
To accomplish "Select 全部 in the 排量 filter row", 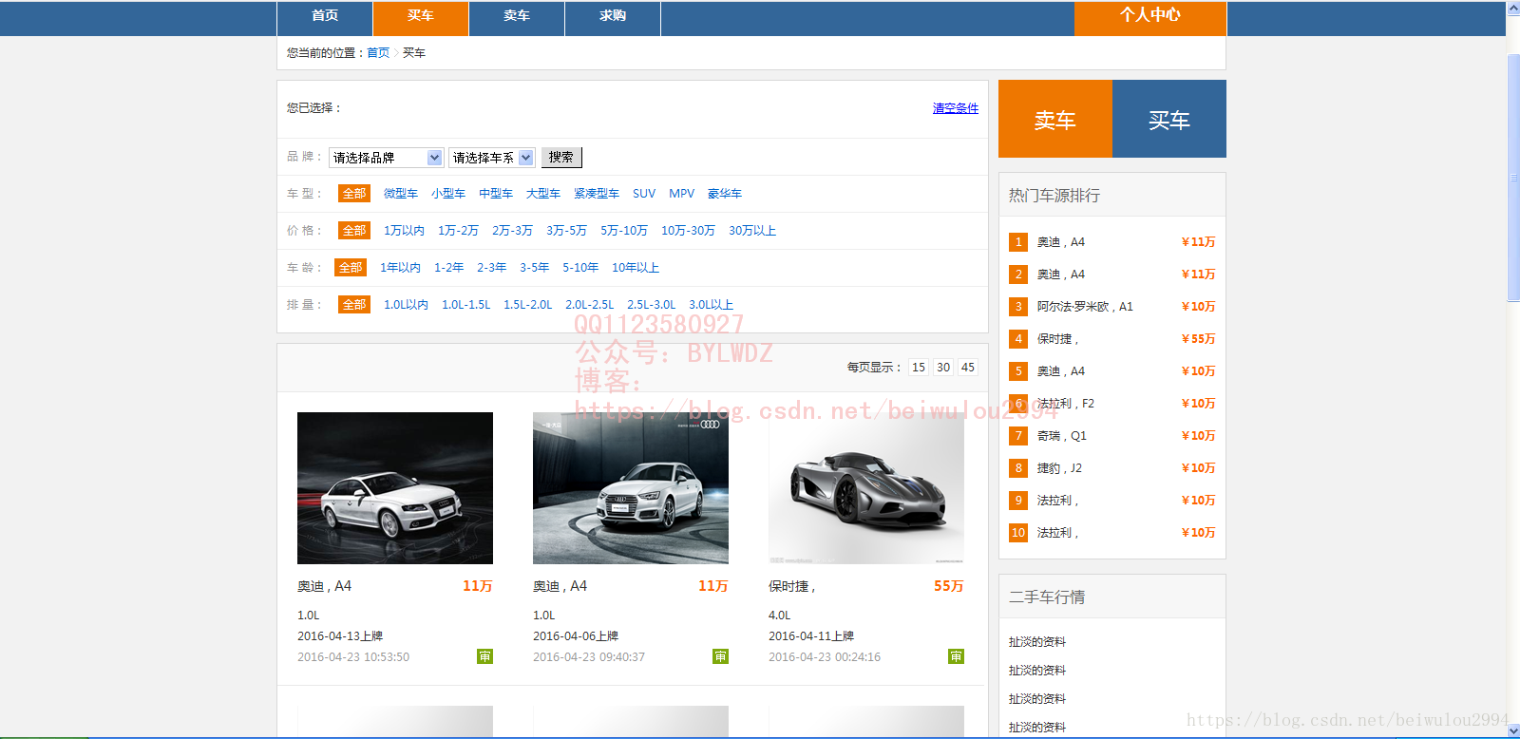I will (354, 305).
